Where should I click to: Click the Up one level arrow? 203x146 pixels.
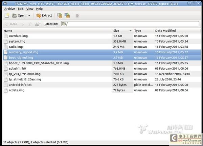tap(30, 24)
